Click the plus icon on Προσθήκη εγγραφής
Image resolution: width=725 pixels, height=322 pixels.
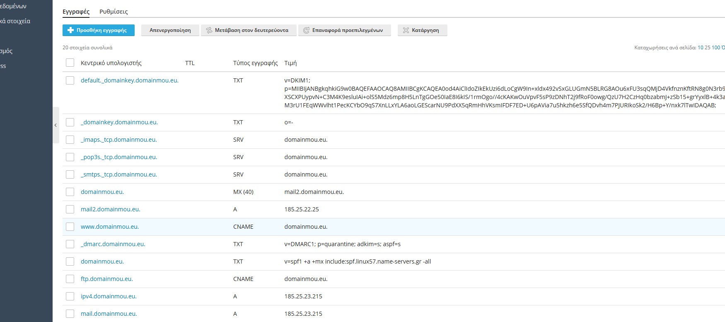(x=70, y=30)
